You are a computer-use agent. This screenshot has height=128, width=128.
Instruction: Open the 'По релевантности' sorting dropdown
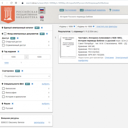click(26, 76)
